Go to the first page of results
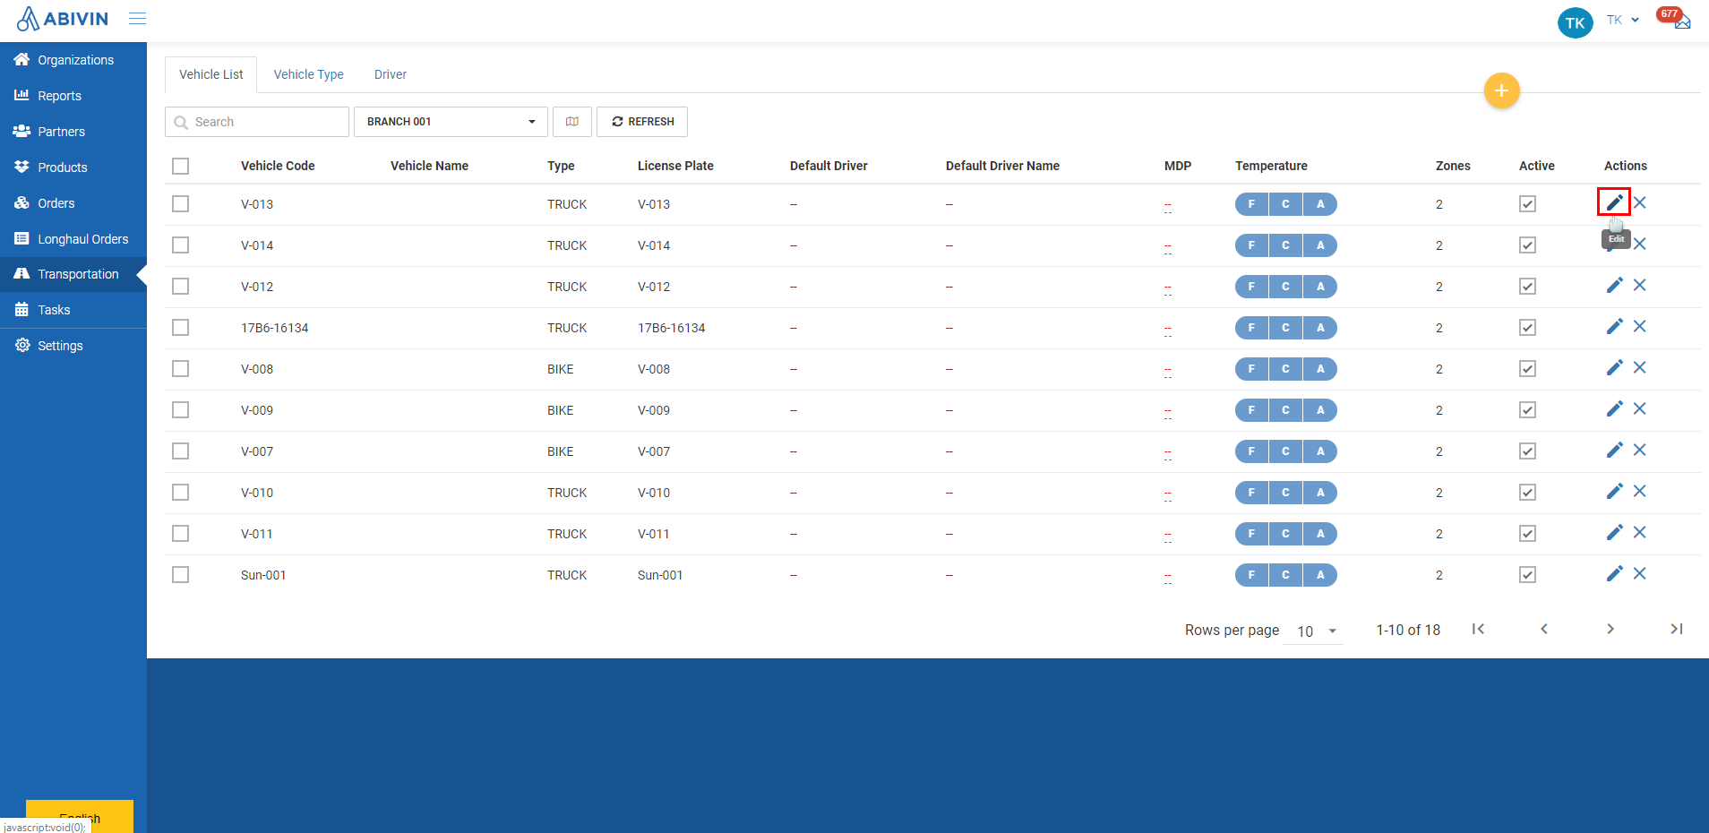This screenshot has width=1709, height=833. (1478, 629)
